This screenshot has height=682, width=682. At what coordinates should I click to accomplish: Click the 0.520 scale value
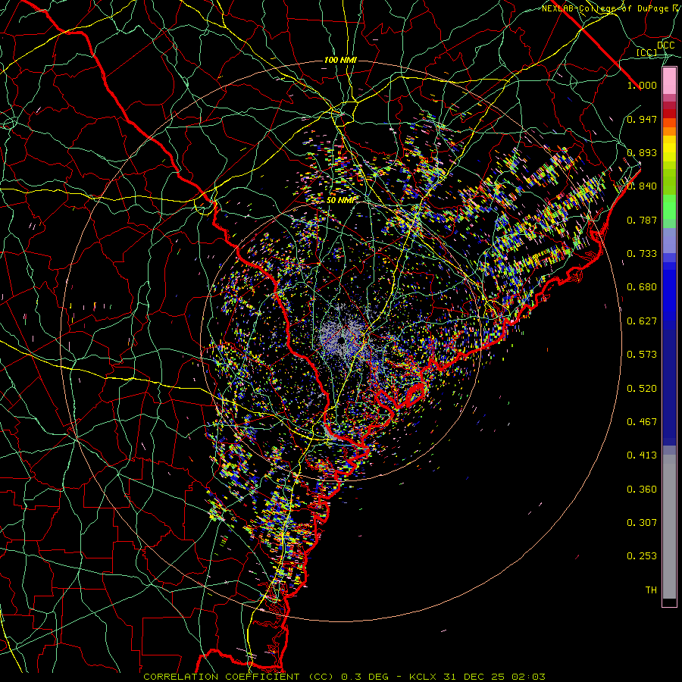tap(642, 389)
